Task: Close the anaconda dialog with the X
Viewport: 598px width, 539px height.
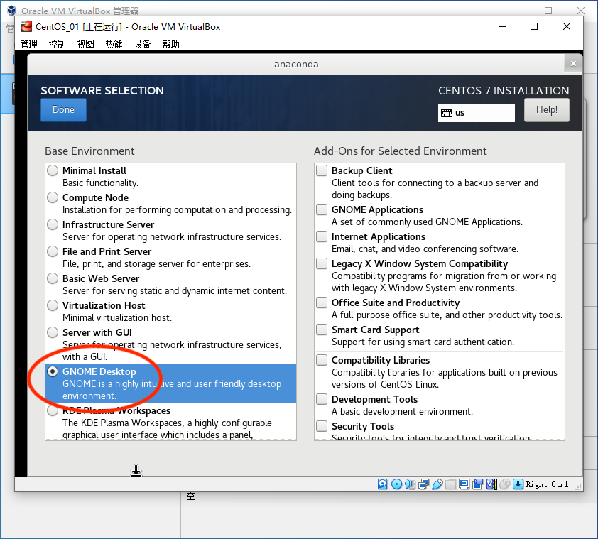Action: pyautogui.click(x=573, y=63)
